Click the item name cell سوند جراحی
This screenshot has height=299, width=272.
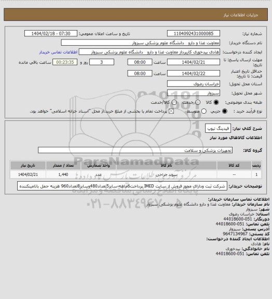[166, 174]
